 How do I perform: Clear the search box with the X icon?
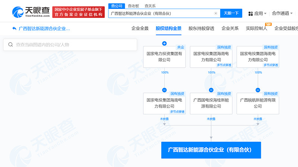pos(216,13)
